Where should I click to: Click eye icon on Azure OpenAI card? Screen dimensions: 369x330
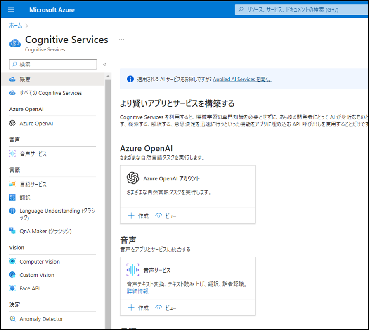(159, 215)
